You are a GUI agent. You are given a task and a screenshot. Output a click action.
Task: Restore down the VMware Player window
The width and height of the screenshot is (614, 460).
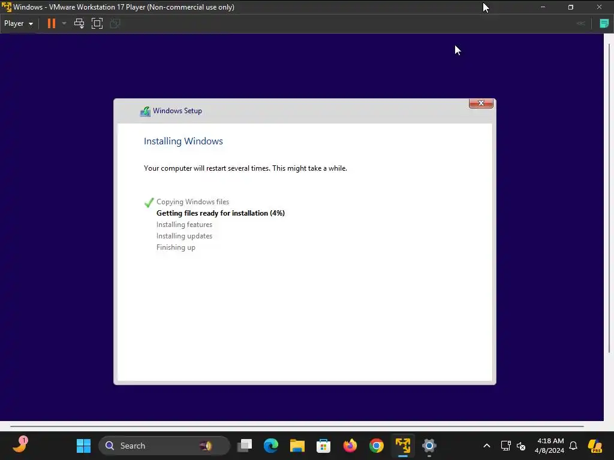coord(571,7)
